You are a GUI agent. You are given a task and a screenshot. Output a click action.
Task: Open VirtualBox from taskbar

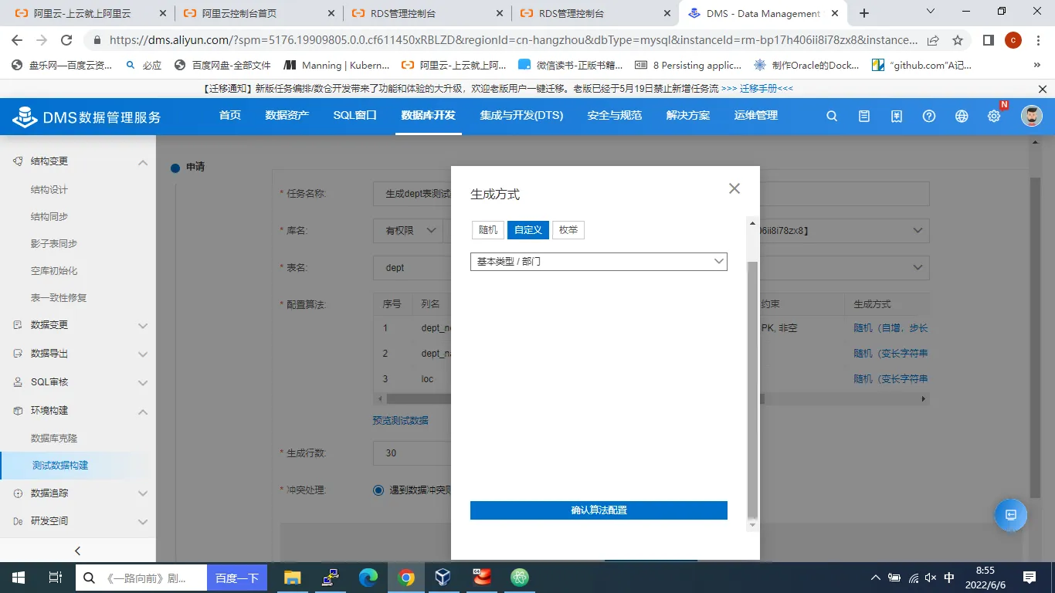(443, 577)
